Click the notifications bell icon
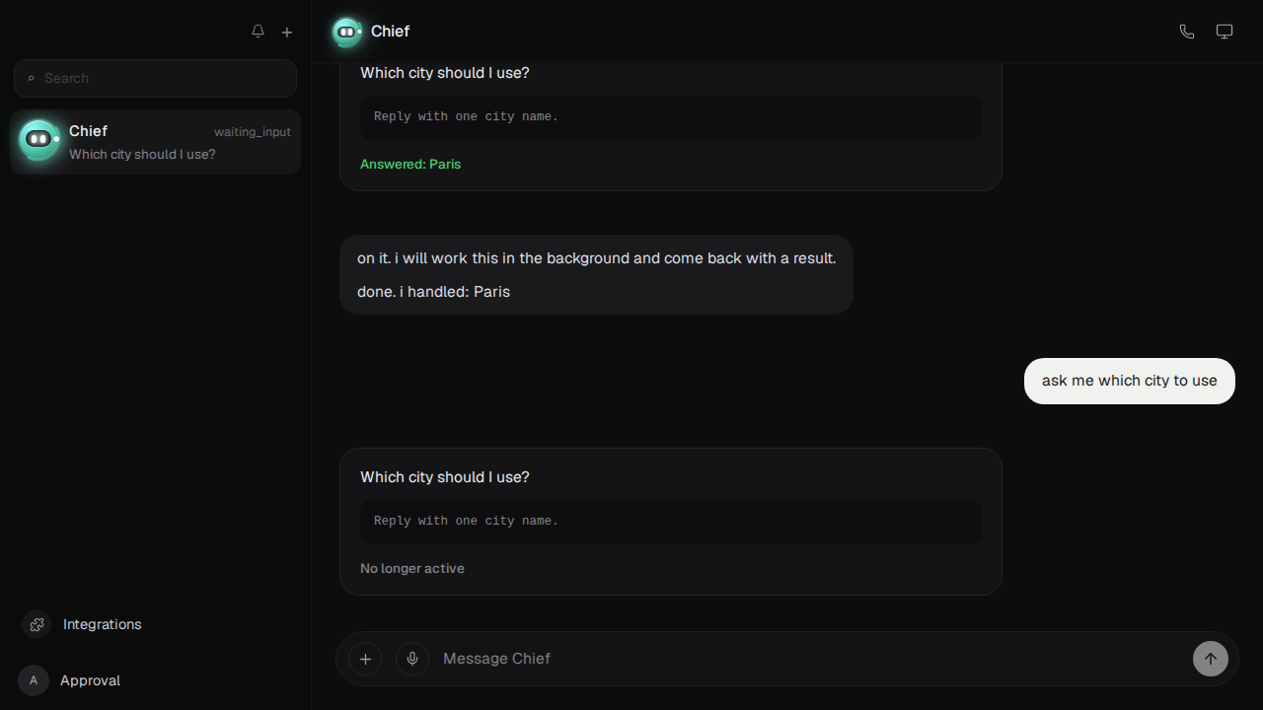Image resolution: width=1263 pixels, height=710 pixels. click(x=258, y=32)
